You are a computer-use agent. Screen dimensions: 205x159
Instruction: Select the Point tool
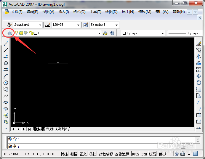tap(6, 129)
